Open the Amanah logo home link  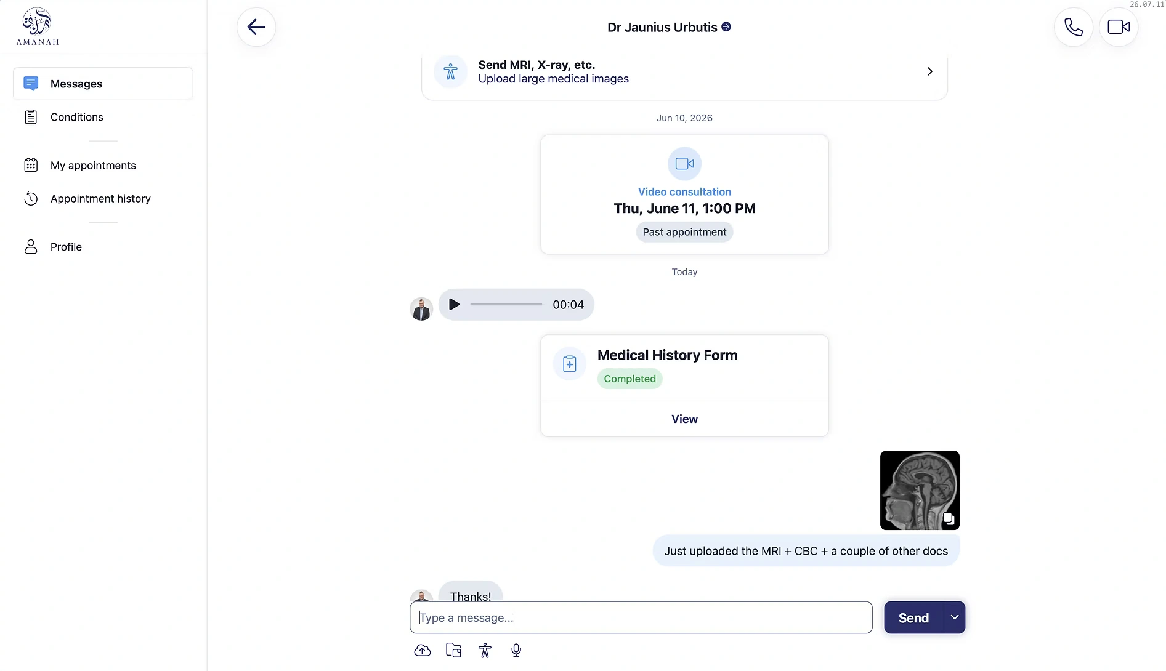point(38,26)
